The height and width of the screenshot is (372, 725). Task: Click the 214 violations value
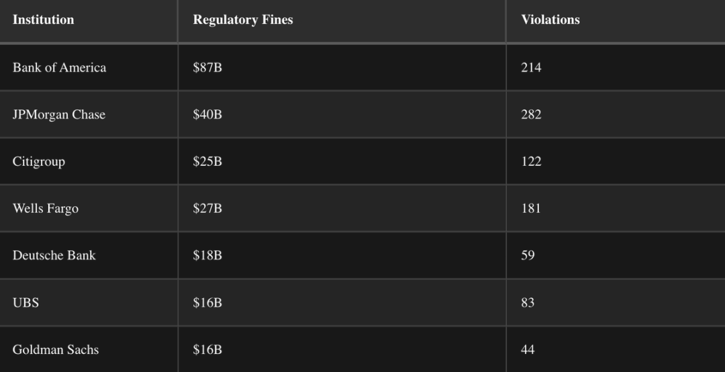tap(531, 67)
